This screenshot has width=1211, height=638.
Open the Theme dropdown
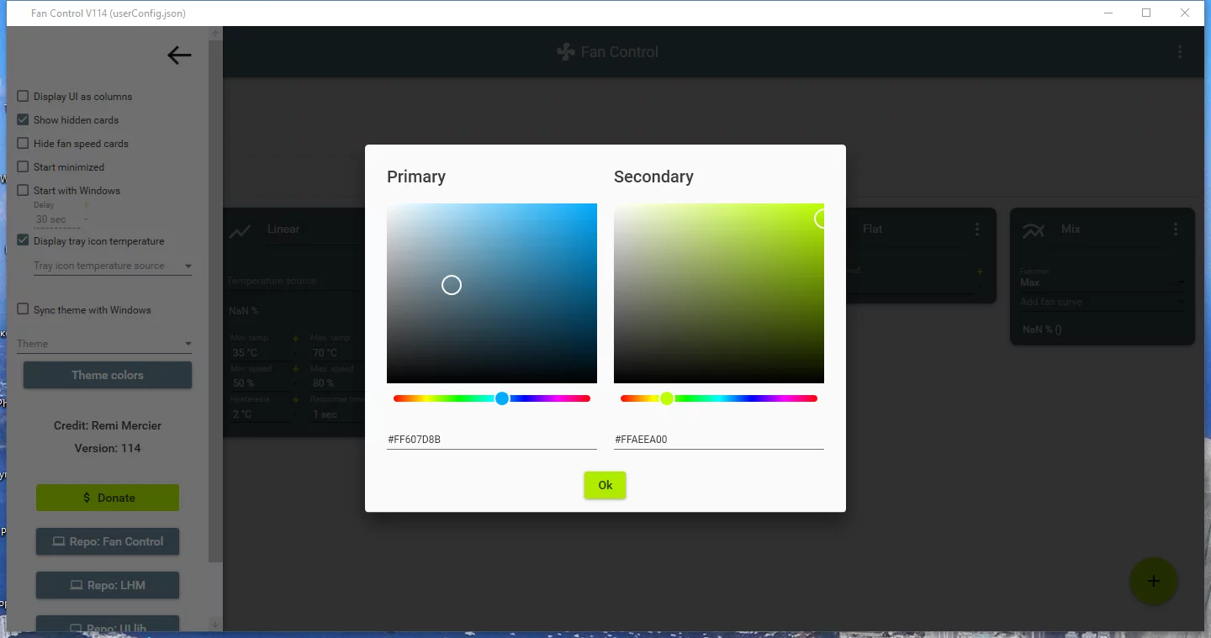[x=104, y=344]
